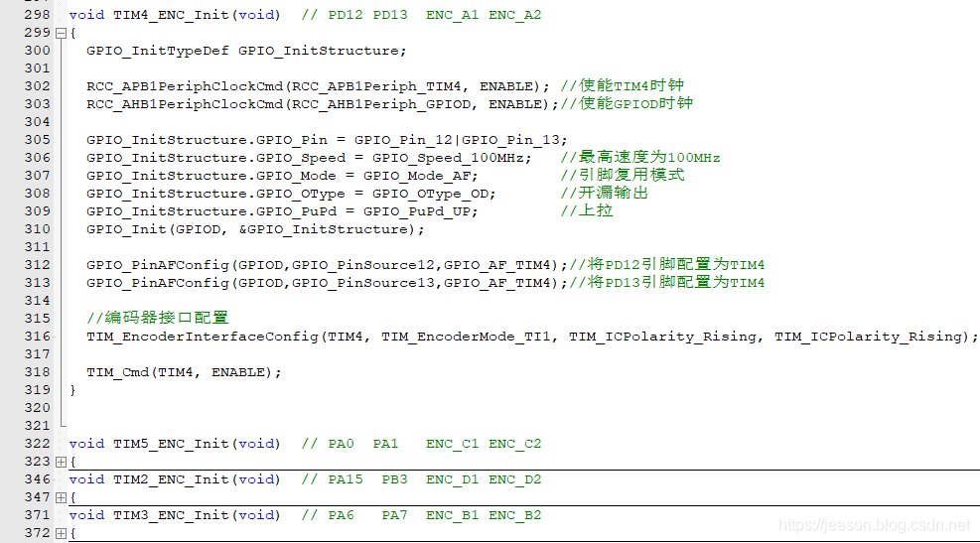This screenshot has height=543, width=980.
Task: Expand the folded TIM5_ENC_Init body at line 323
Action: [x=61, y=462]
